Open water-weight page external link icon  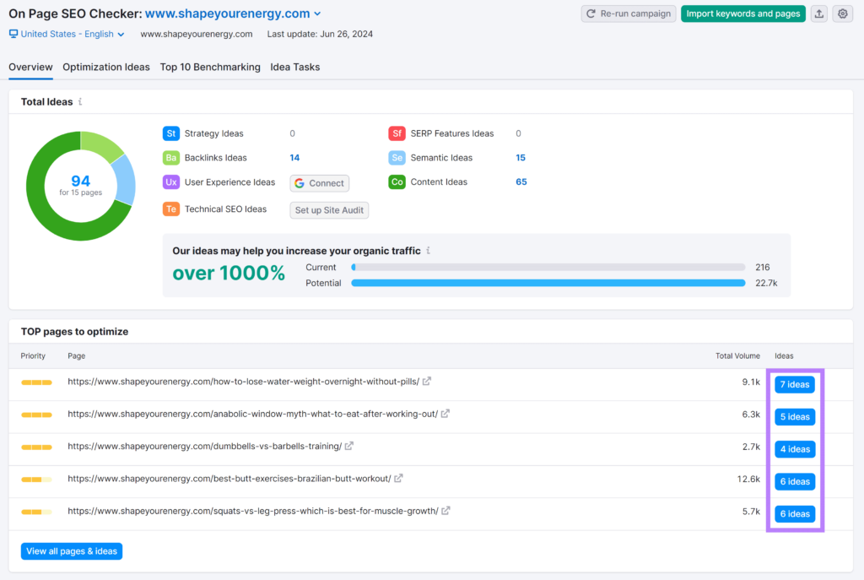click(x=426, y=382)
